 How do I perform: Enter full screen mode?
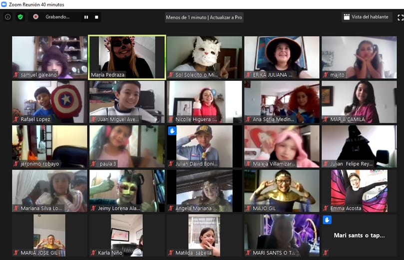click(x=400, y=17)
